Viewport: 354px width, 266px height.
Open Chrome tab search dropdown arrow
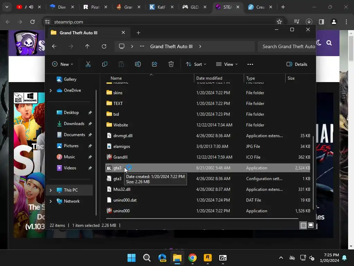[7, 7]
